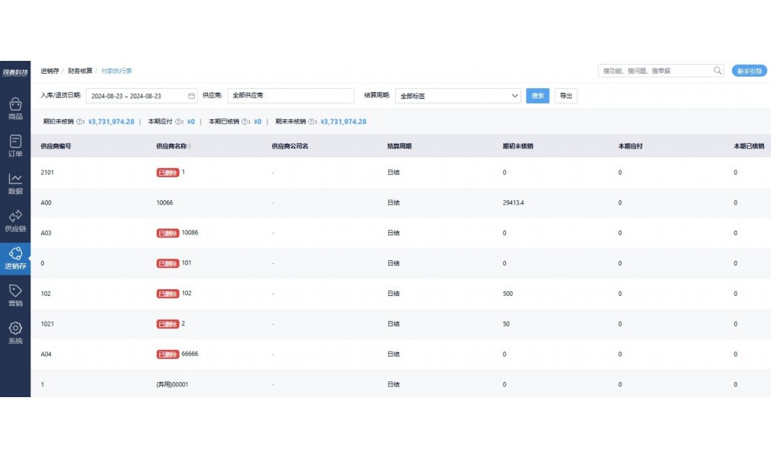771x458 pixels.
Task: Select supplier code 1021 cell
Action: 47,324
